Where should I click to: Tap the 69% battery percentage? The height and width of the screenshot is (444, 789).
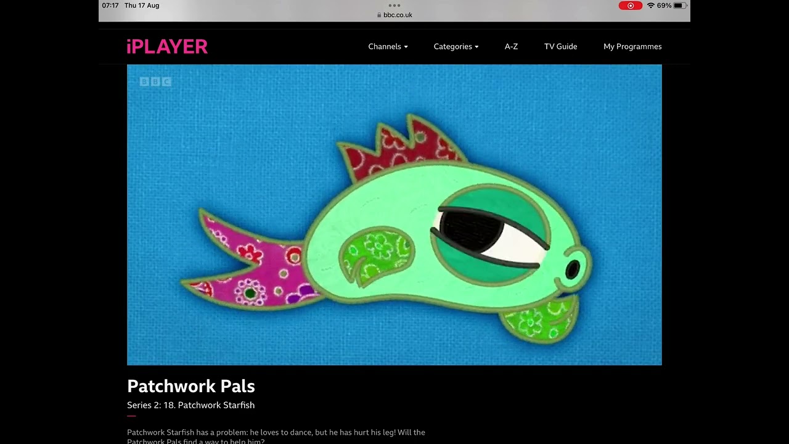click(x=664, y=6)
